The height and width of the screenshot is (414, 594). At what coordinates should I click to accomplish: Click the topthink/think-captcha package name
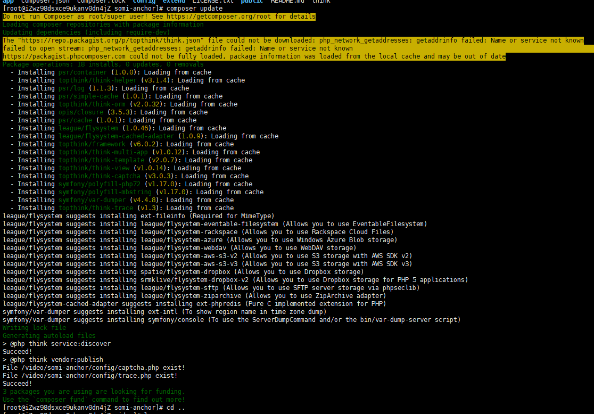(x=100, y=176)
